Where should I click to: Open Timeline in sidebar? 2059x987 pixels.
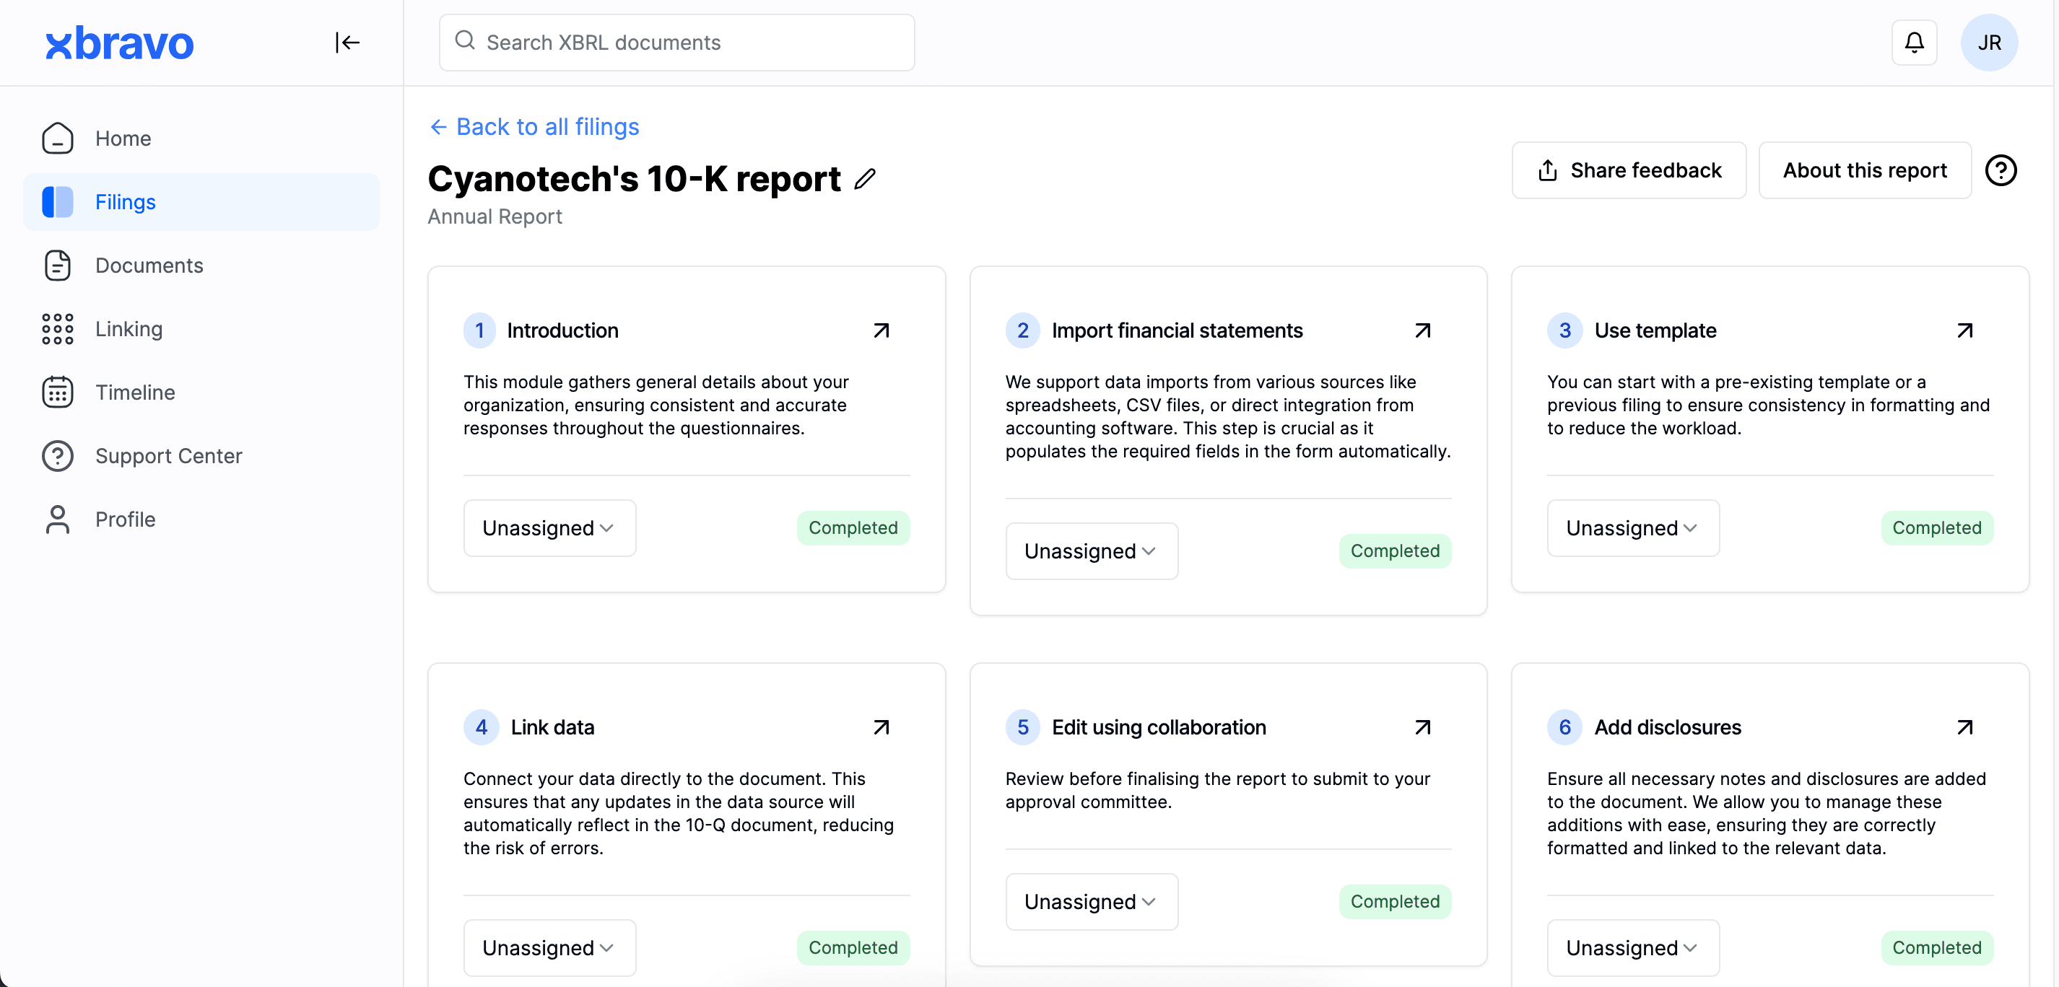point(134,392)
